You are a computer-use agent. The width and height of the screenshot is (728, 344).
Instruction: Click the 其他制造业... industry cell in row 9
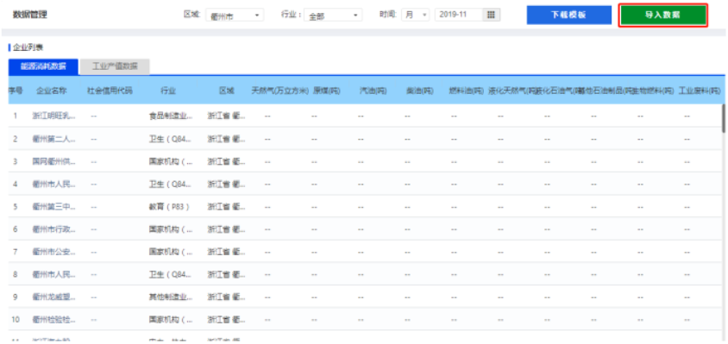click(x=171, y=297)
